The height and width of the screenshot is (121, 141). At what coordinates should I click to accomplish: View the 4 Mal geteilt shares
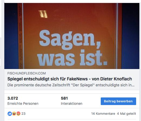[x=126, y=114]
